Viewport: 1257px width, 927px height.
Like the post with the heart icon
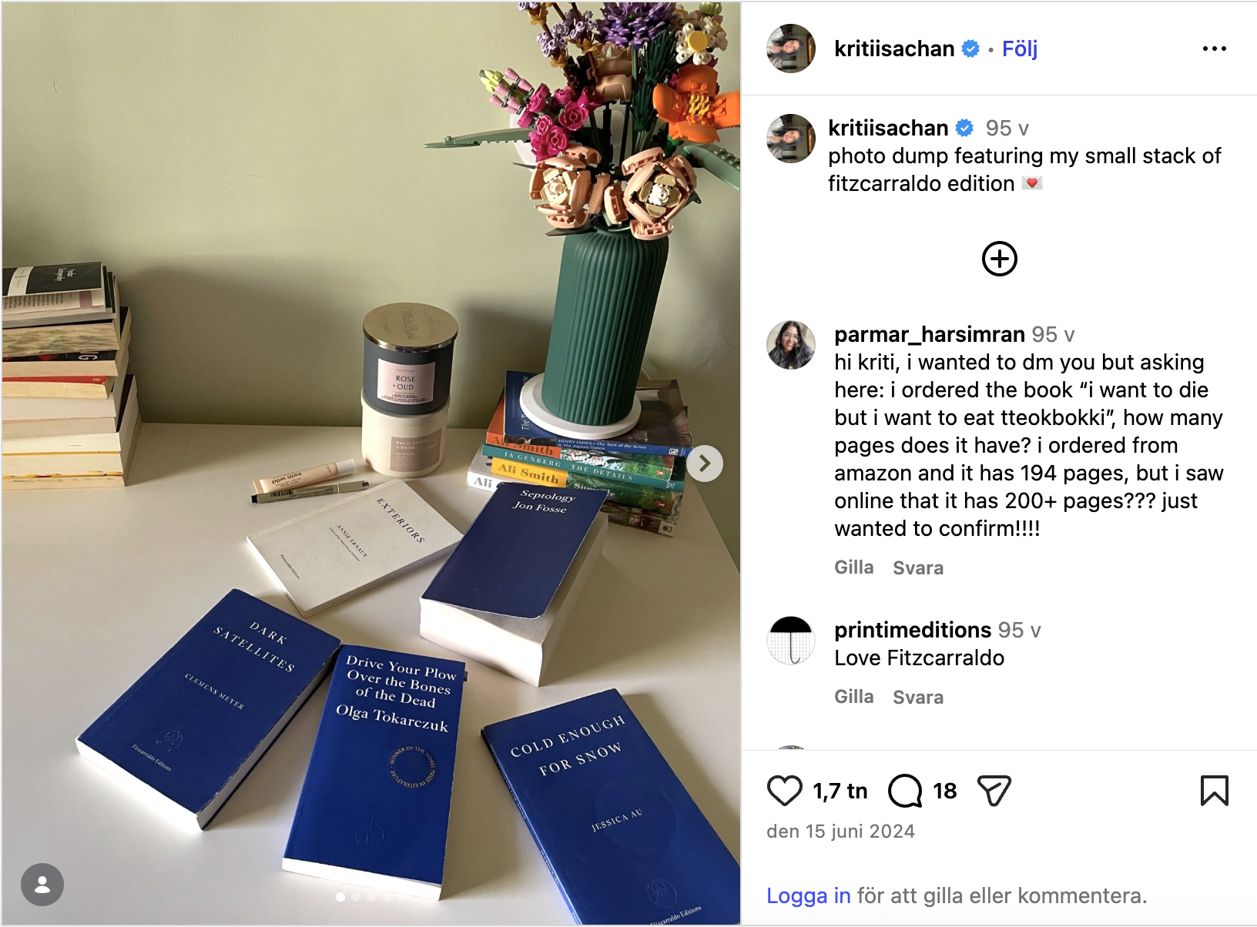tap(785, 791)
